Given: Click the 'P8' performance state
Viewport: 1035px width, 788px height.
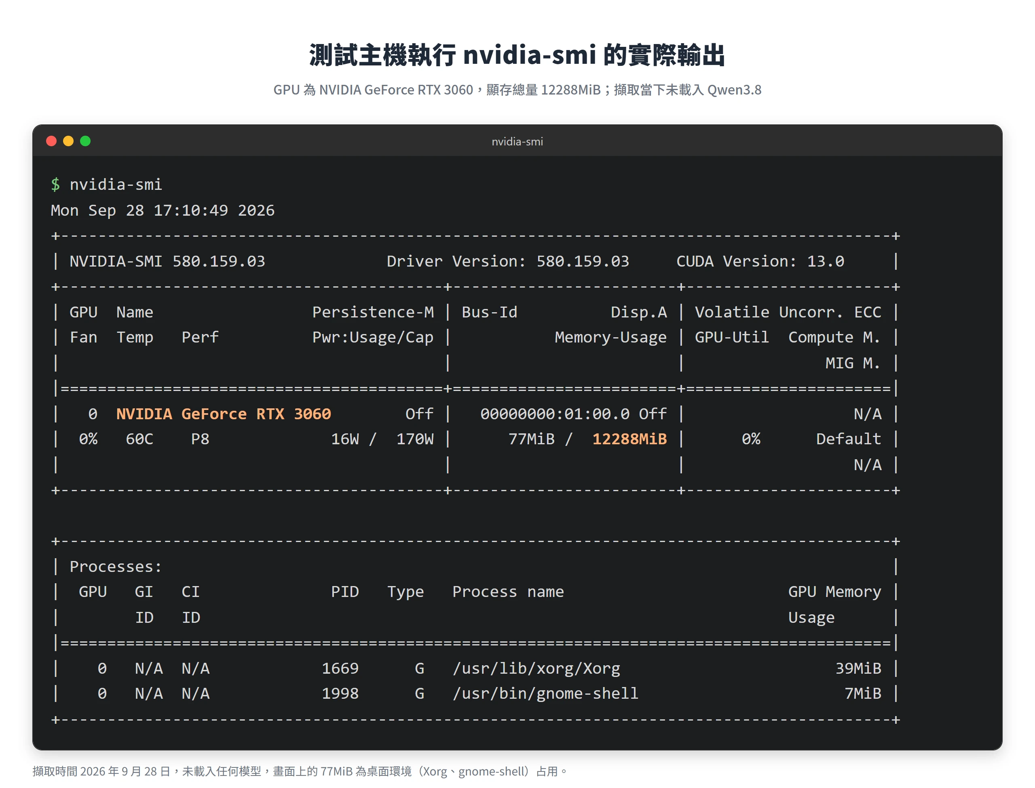Looking at the screenshot, I should (x=201, y=439).
